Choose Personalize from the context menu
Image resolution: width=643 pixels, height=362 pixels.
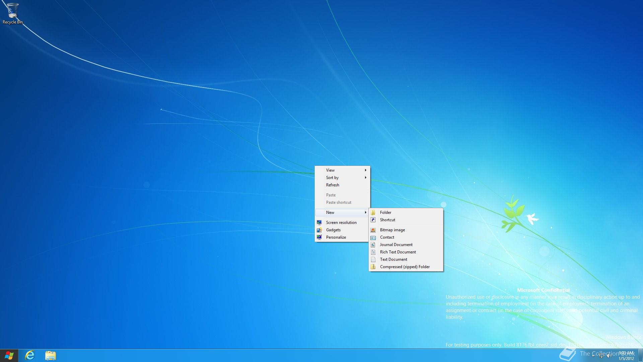tap(342, 237)
